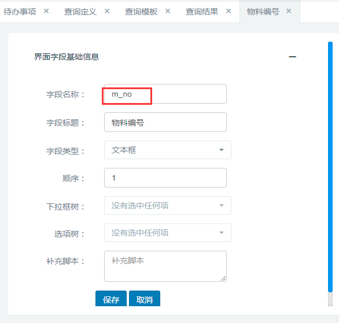
Task: Click the blue vertical scrollbar
Action: tap(330, 167)
